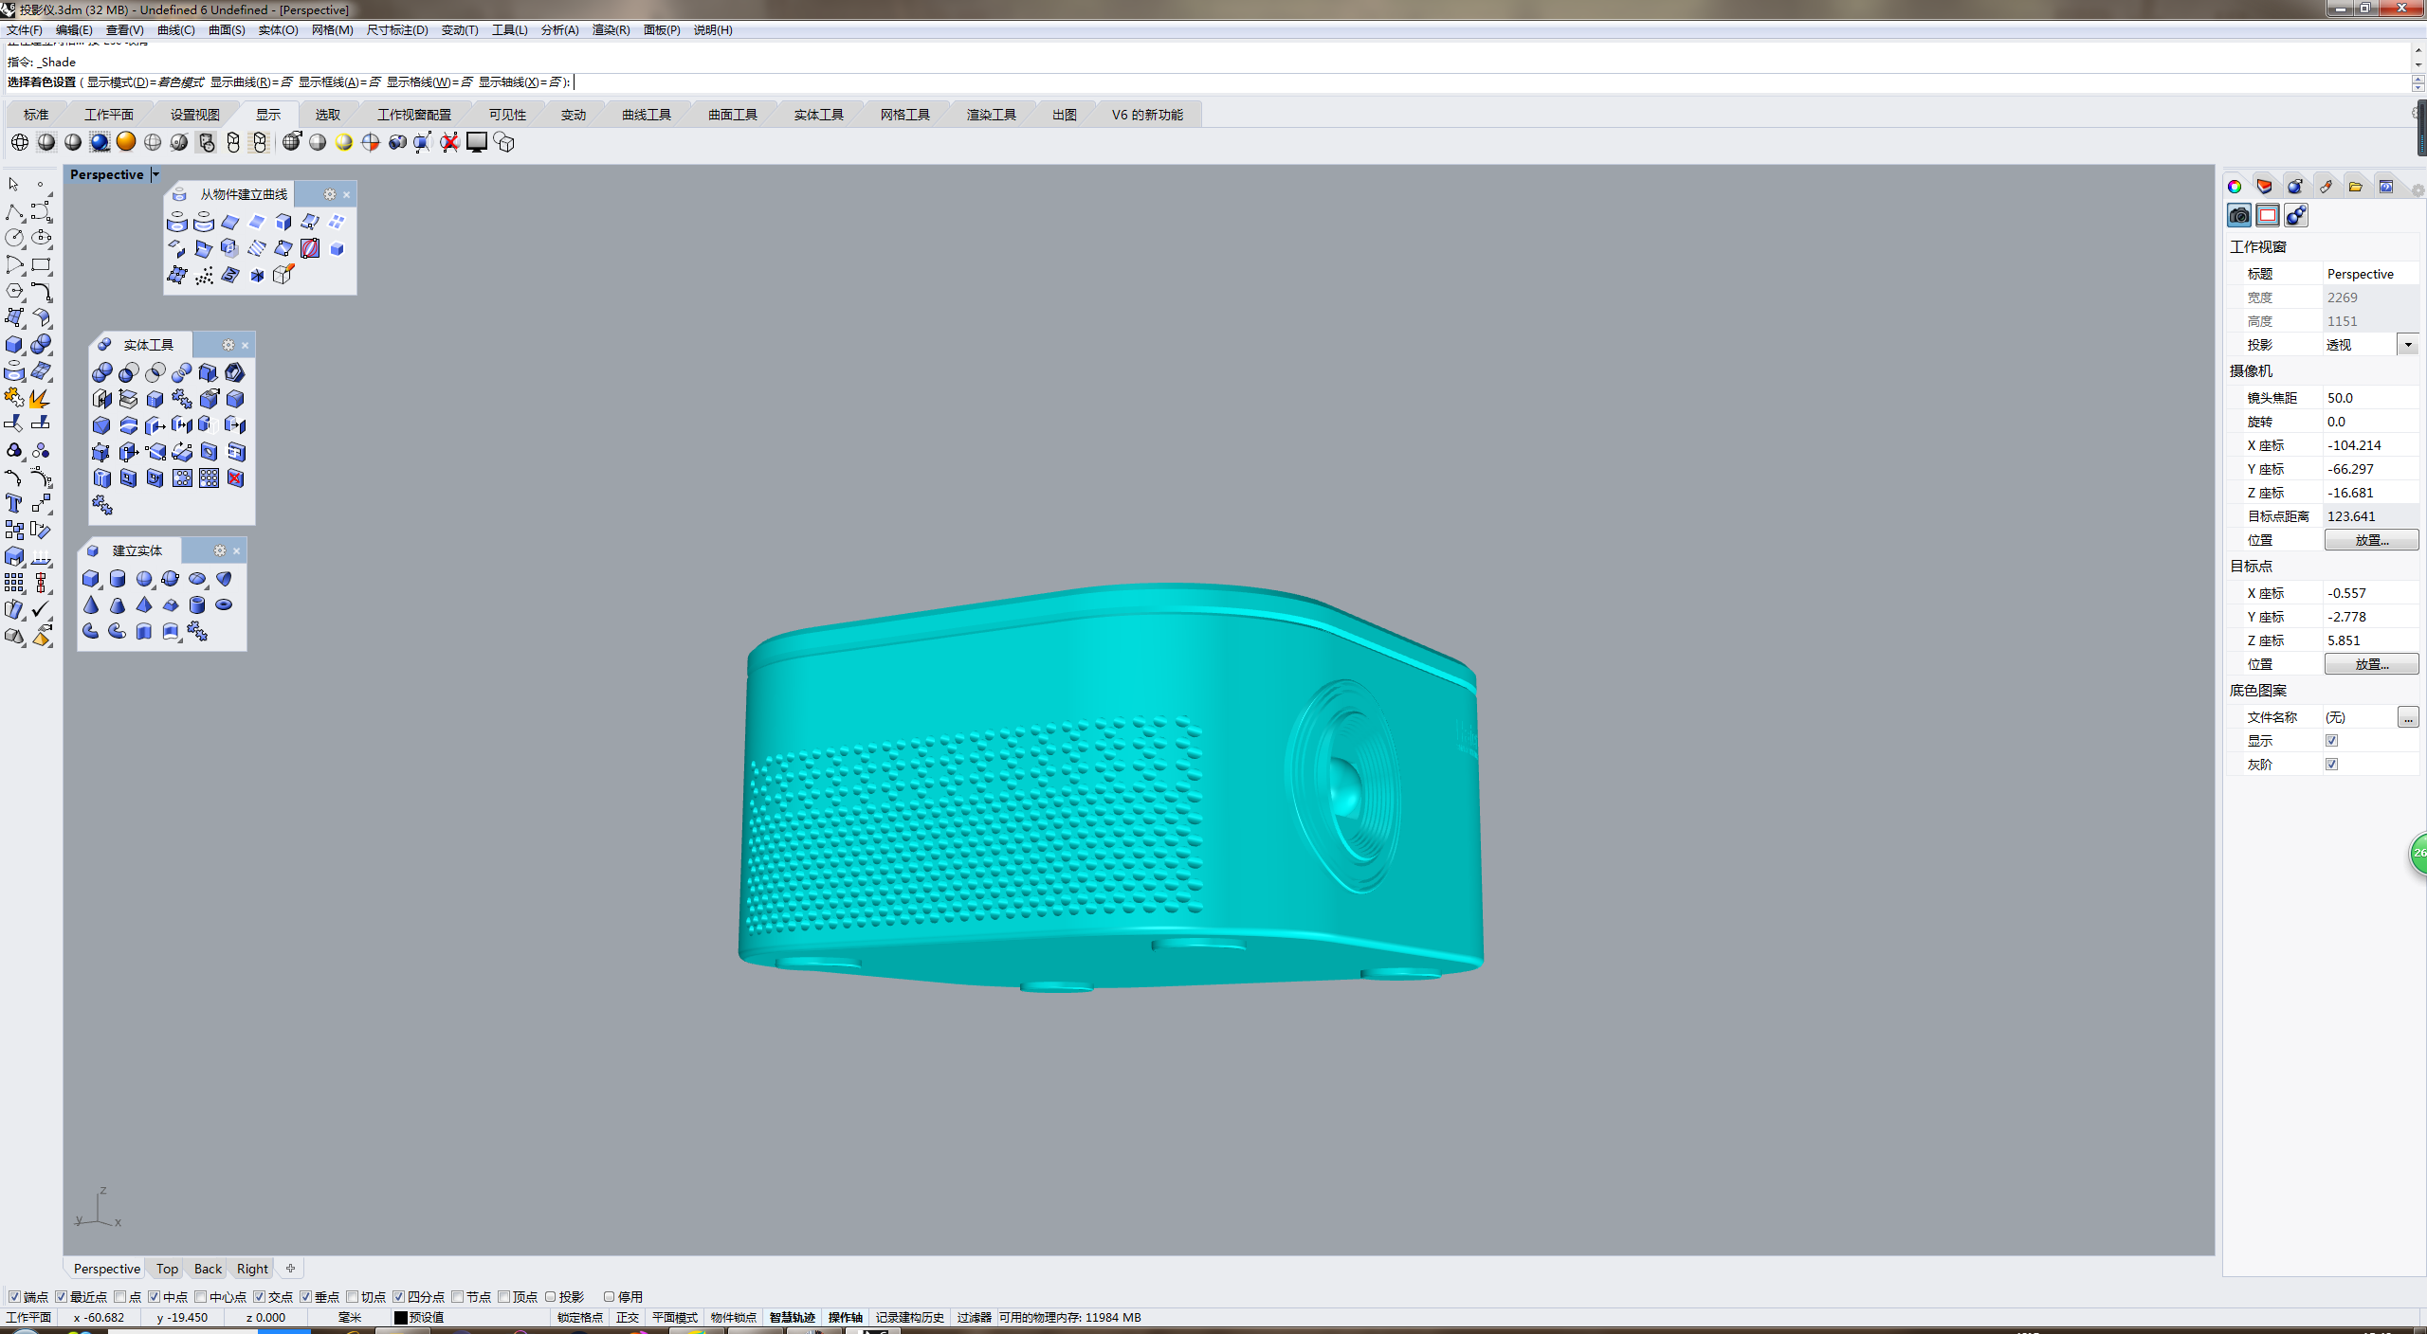Uncheck the 灰阶 checkbox
This screenshot has height=1334, width=2427.
tap(2331, 764)
